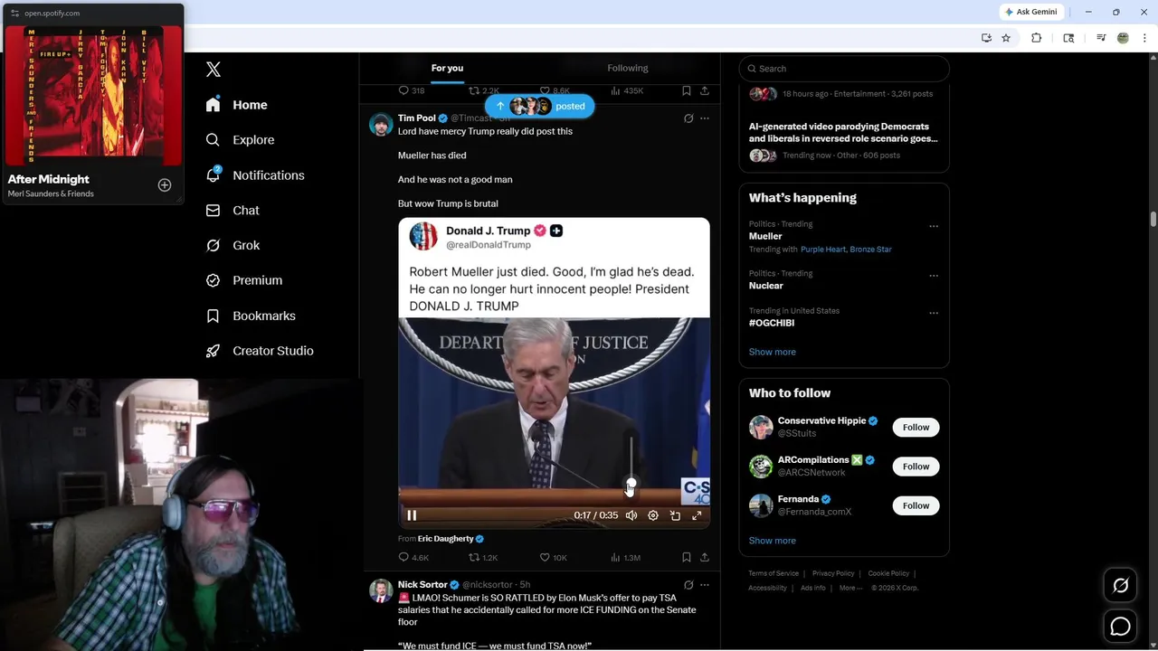This screenshot has height=651, width=1158.
Task: Switch to the For you tab
Action: coord(447,69)
